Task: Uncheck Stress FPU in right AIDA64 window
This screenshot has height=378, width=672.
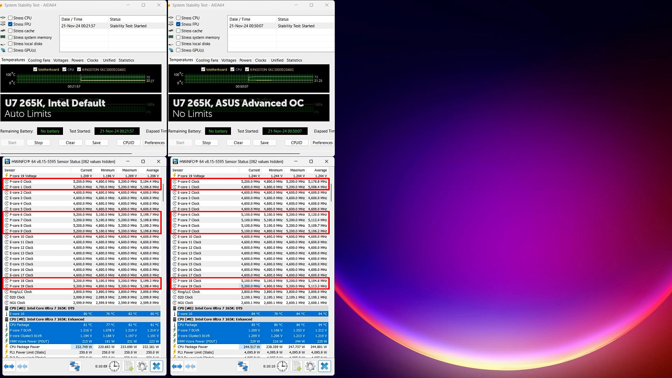Action: tap(178, 24)
